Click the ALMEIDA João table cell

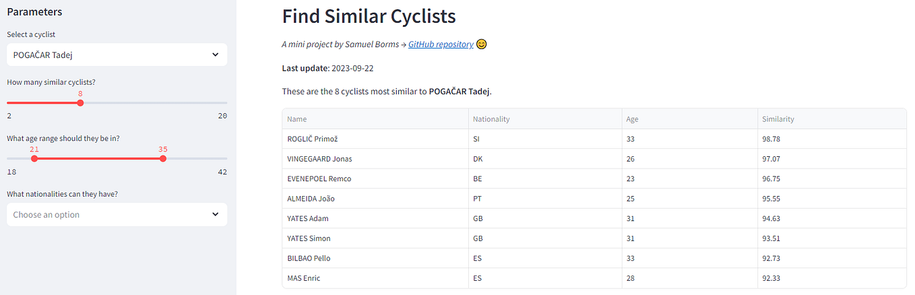tap(311, 199)
